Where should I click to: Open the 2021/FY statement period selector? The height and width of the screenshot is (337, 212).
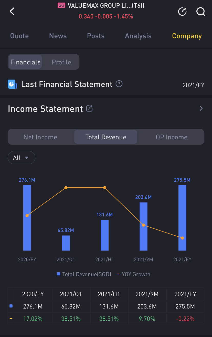(193, 85)
